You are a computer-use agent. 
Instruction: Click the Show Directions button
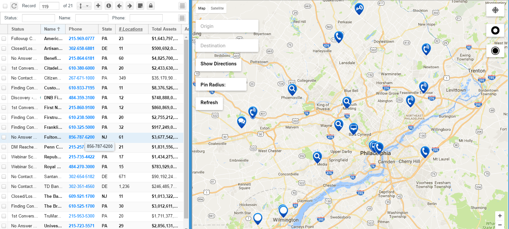tap(218, 65)
